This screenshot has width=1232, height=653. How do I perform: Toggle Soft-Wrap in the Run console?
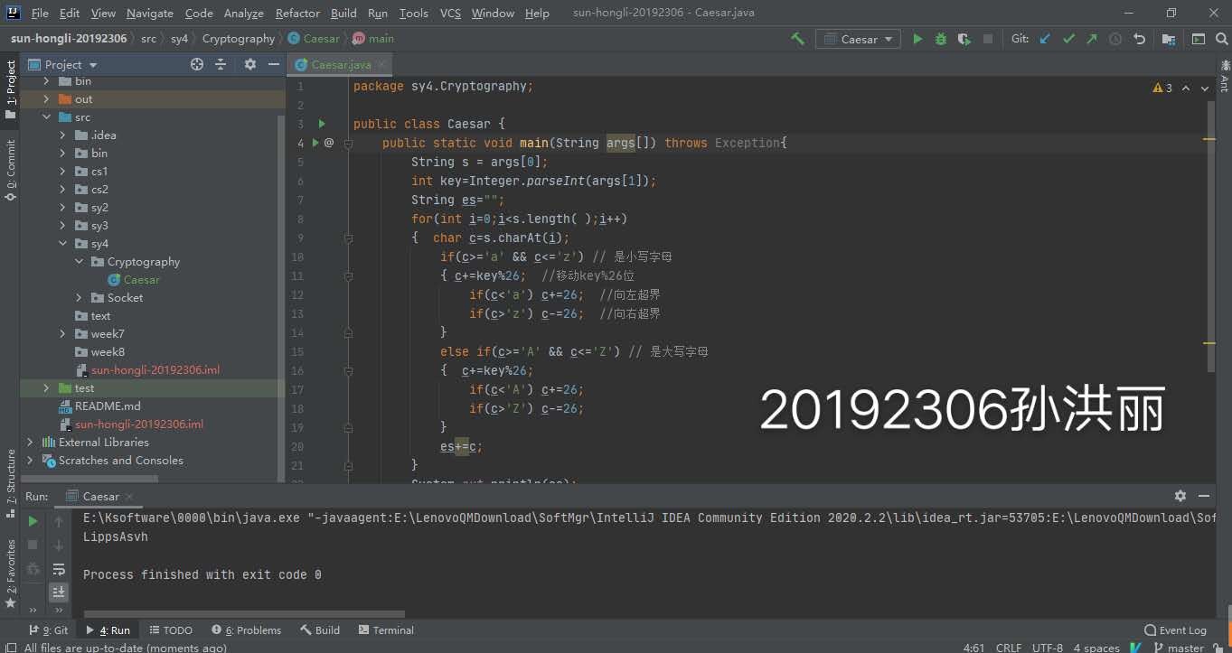tap(59, 569)
